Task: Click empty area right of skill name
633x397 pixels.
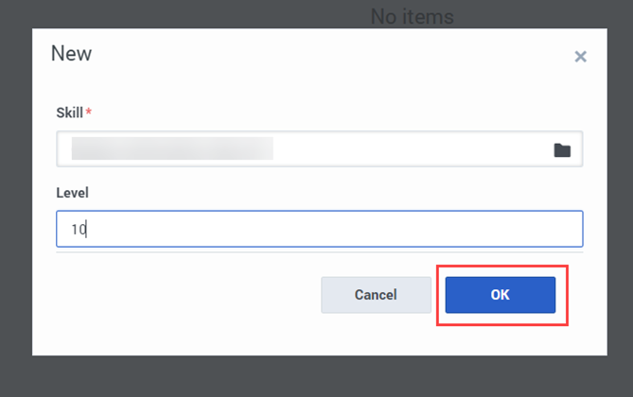Action: (x=407, y=149)
